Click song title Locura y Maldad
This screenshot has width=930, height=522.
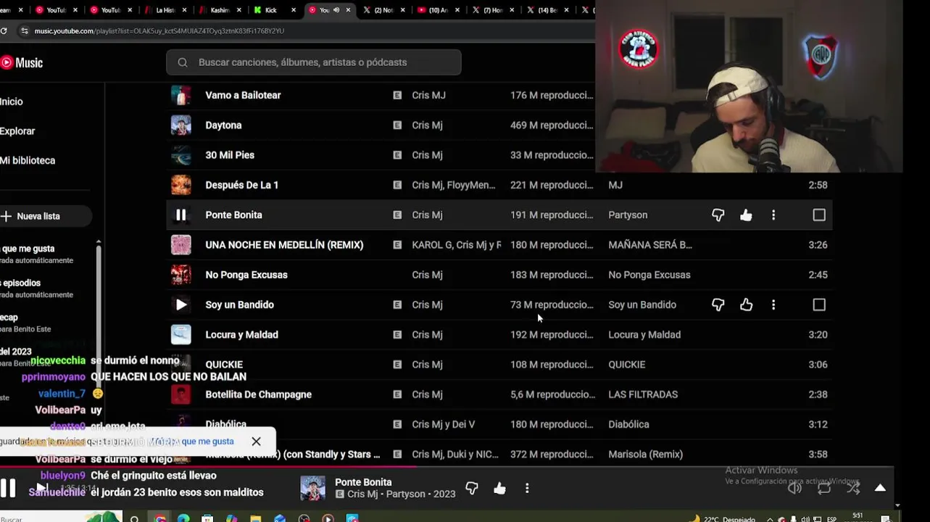coord(242,334)
